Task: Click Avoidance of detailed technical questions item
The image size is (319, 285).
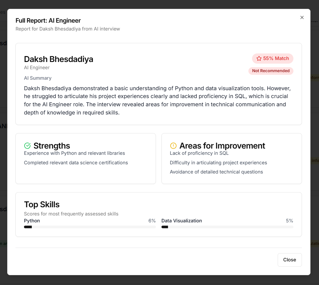Action: pos(216,172)
